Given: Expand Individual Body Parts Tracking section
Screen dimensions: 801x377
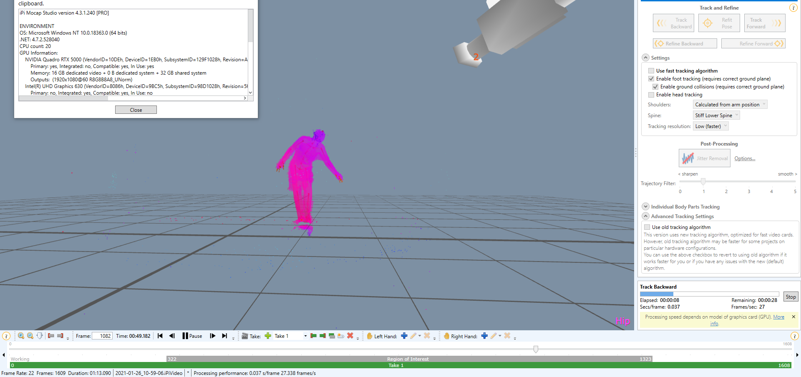Looking at the screenshot, I should 645,206.
